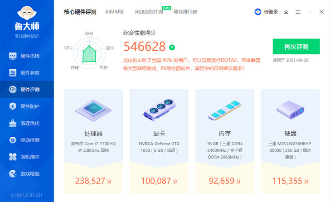Click the 显卡 card title
This screenshot has height=202, width=330.
159,134
